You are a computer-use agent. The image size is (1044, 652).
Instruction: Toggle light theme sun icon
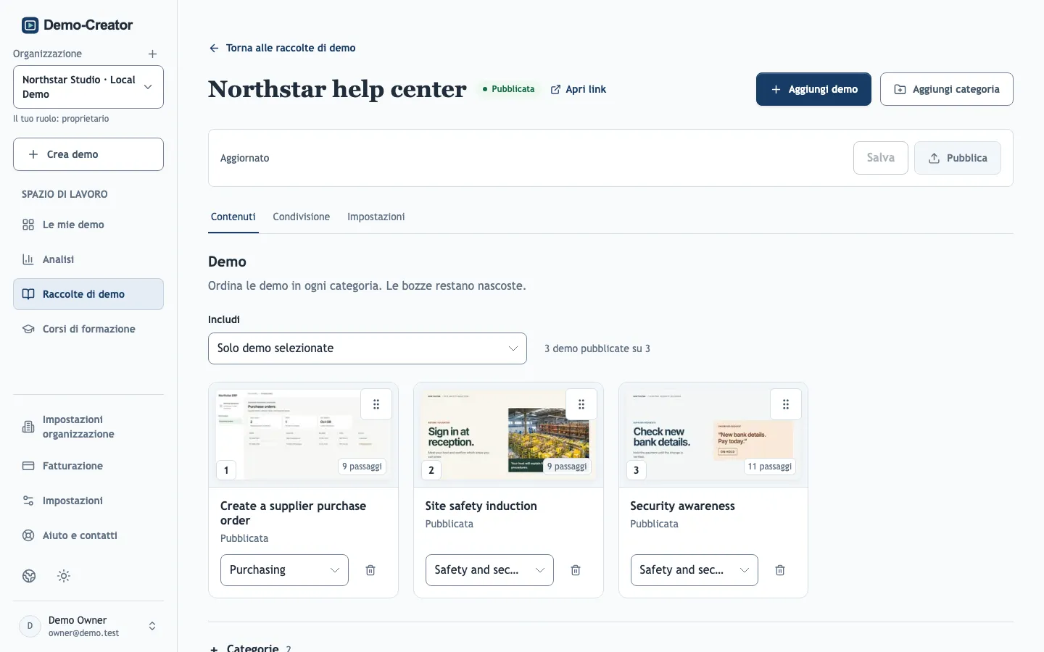coord(64,576)
